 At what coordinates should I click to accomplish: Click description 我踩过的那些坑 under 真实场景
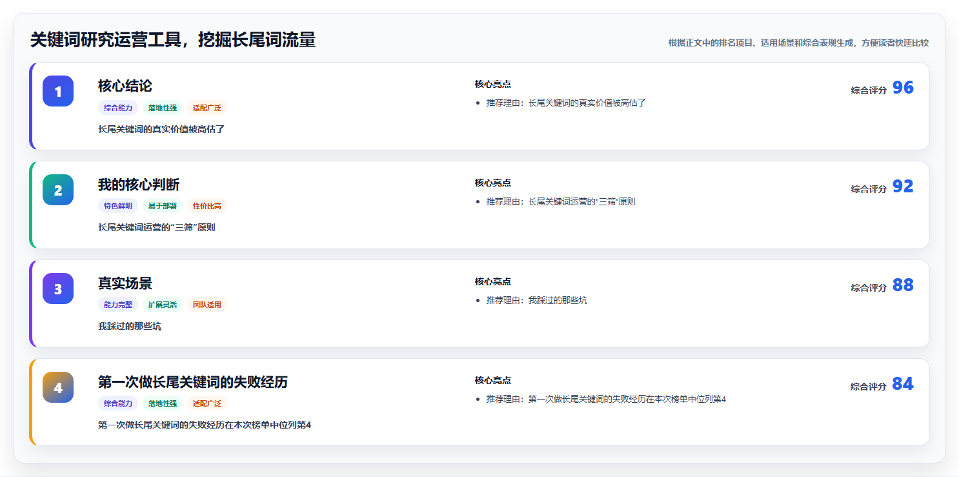(130, 327)
